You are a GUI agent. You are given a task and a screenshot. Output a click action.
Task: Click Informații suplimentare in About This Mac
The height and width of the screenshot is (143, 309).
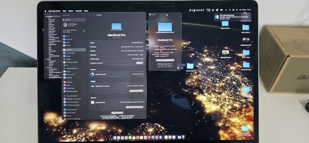[x=165, y=60]
